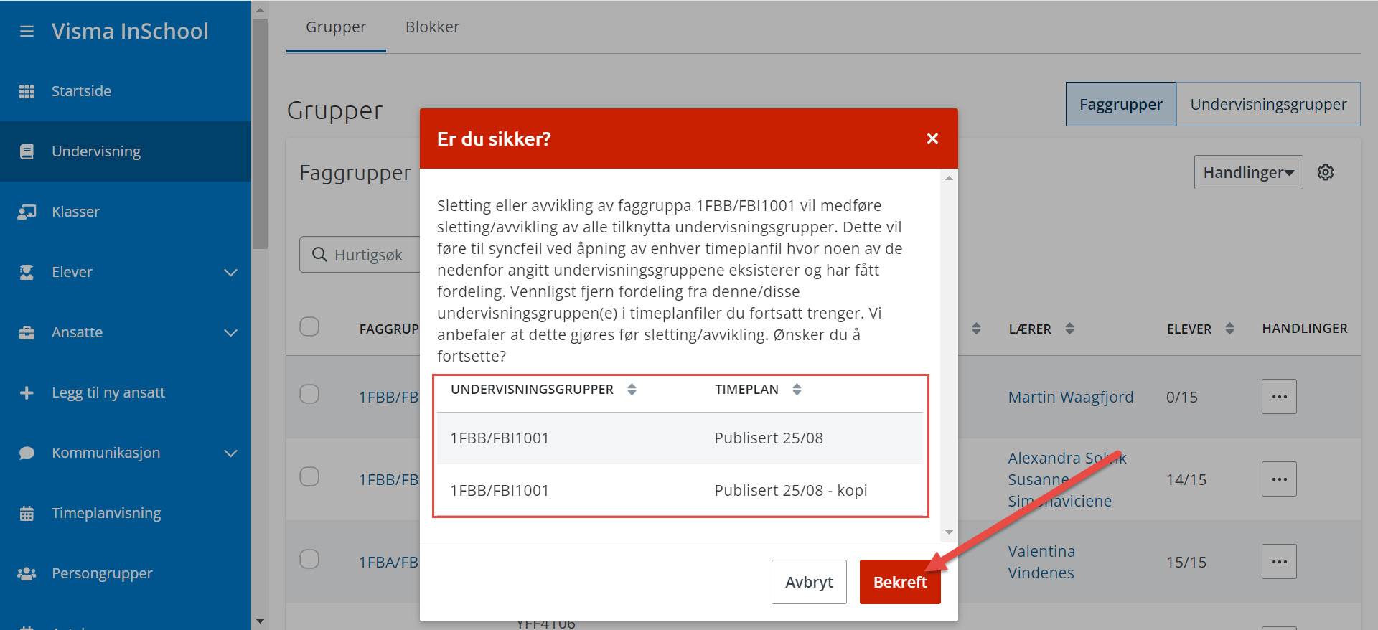Viewport: 1378px width, 630px height.
Task: Open table settings gear icon
Action: point(1326,172)
